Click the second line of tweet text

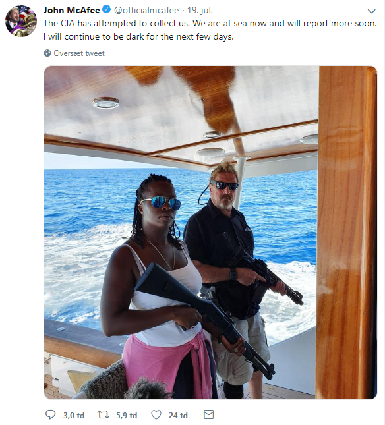138,36
